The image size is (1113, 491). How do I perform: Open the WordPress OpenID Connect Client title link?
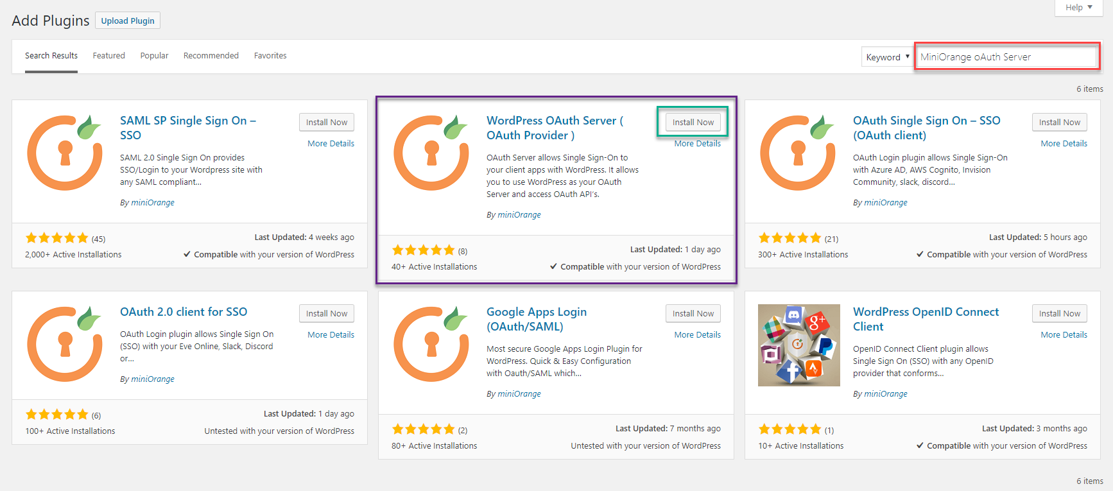point(926,319)
